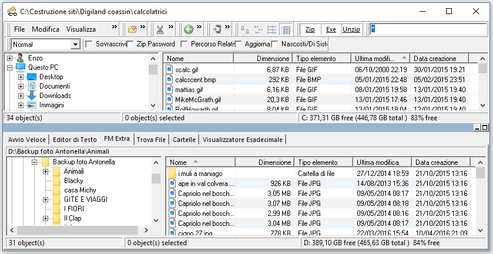Switch to small icons view
Image resolution: width=493 pixels, height=254 pixels.
coord(259,30)
